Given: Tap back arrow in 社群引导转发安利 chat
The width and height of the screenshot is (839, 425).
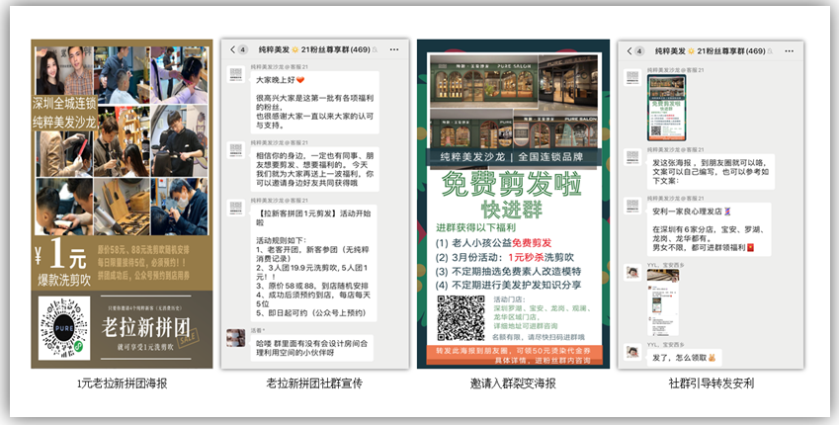Looking at the screenshot, I should point(629,51).
